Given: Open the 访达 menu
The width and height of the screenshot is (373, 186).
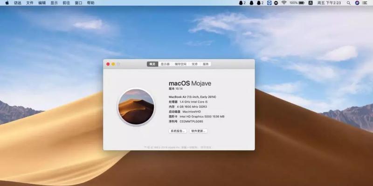Looking at the screenshot, I should click(17, 3).
